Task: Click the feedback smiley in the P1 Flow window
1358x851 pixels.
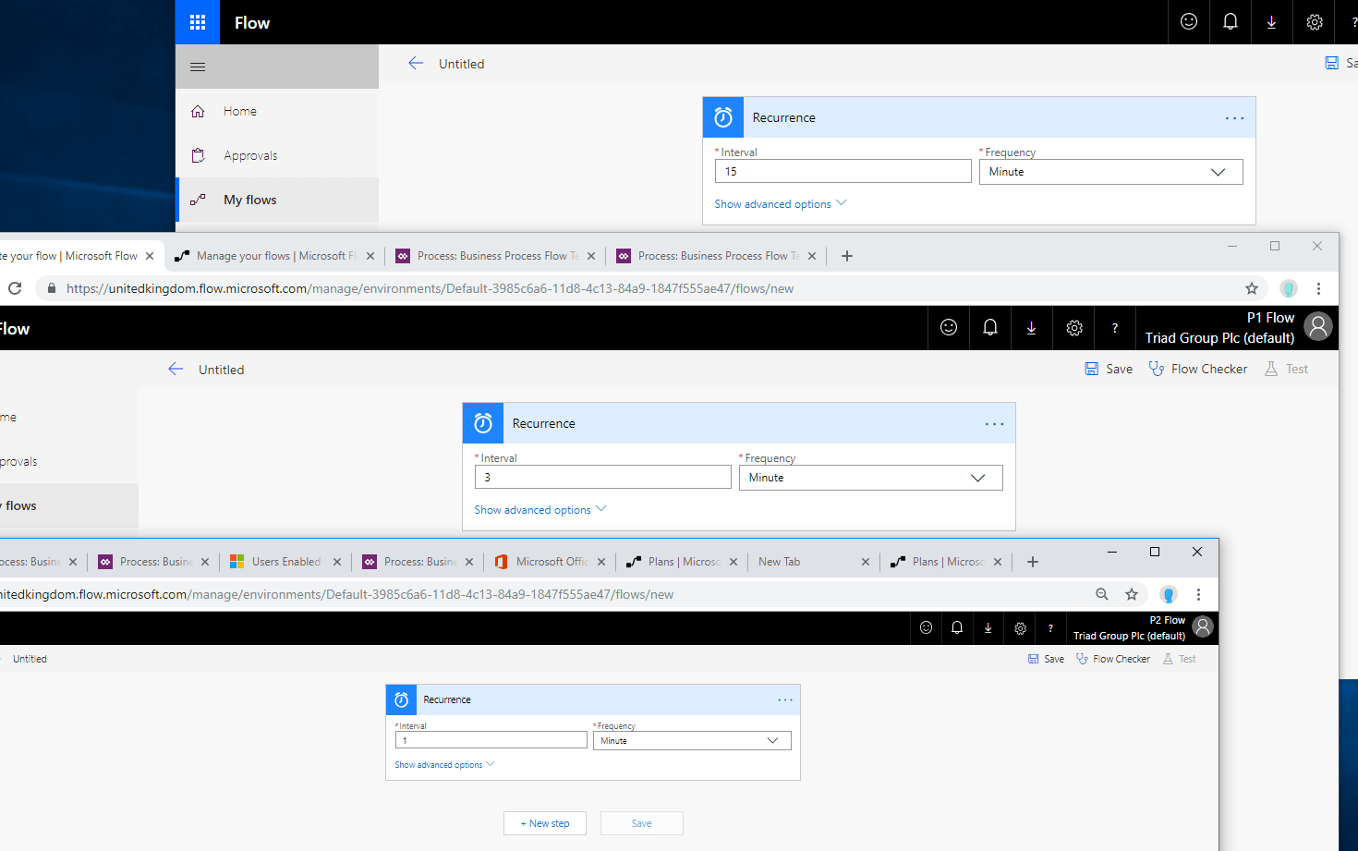Action: click(x=949, y=327)
